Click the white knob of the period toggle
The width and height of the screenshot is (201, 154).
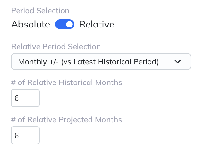[69, 24]
